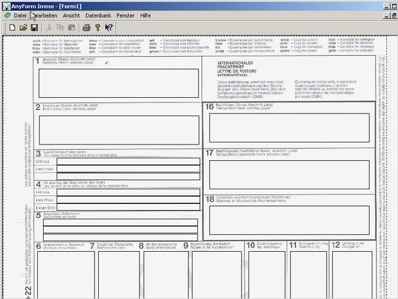Click field 18 Vorbehalte input box

[289, 220]
